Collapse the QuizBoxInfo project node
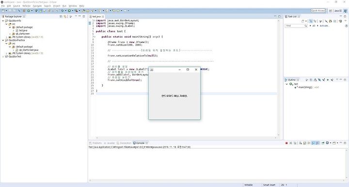The height and width of the screenshot is (187, 349). [3, 21]
